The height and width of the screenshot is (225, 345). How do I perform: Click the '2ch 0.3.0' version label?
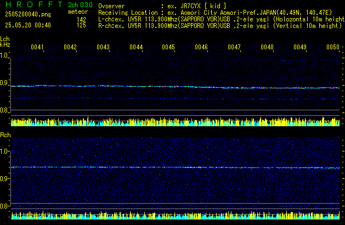[80, 5]
